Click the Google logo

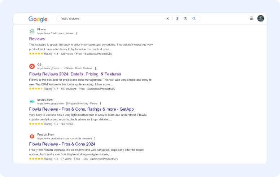(x=38, y=19)
